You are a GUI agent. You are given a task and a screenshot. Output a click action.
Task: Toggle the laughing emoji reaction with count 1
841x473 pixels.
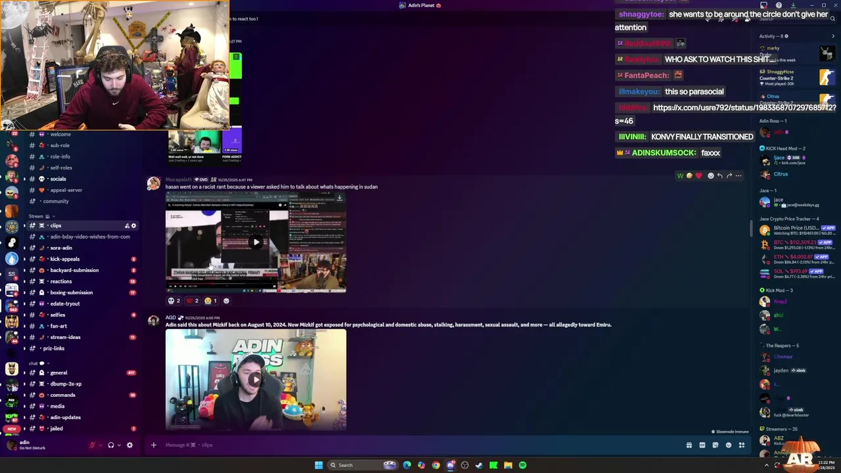[211, 301]
